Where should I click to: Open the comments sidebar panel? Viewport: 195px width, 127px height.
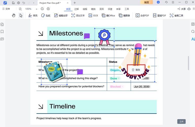(x=2, y=39)
